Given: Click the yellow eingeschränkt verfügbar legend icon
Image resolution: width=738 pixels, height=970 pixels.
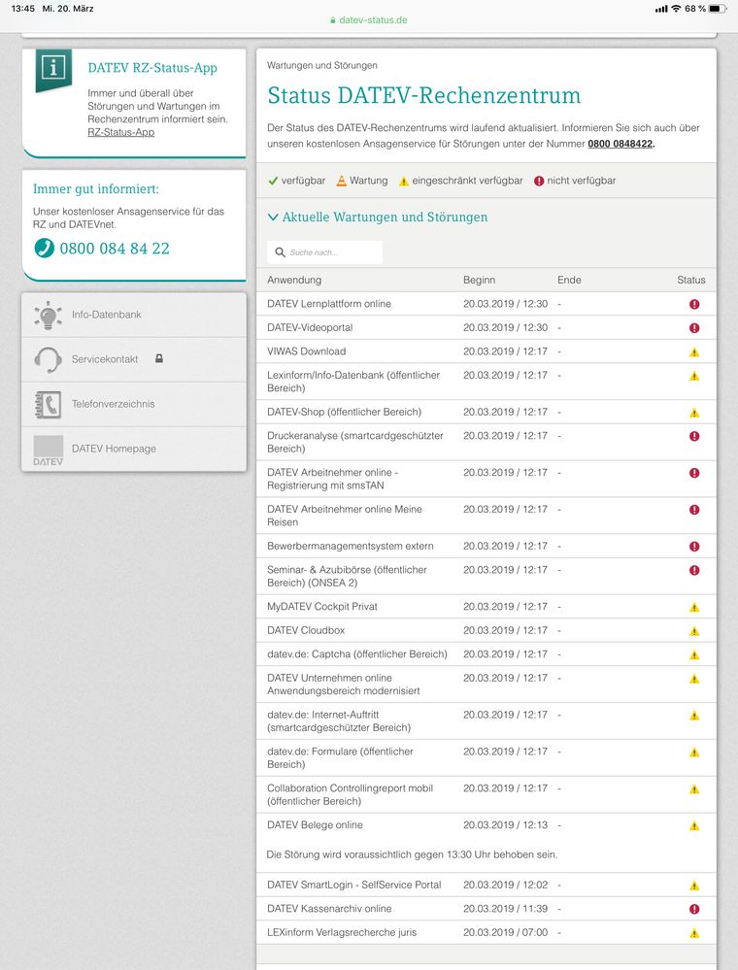Looking at the screenshot, I should click(403, 182).
